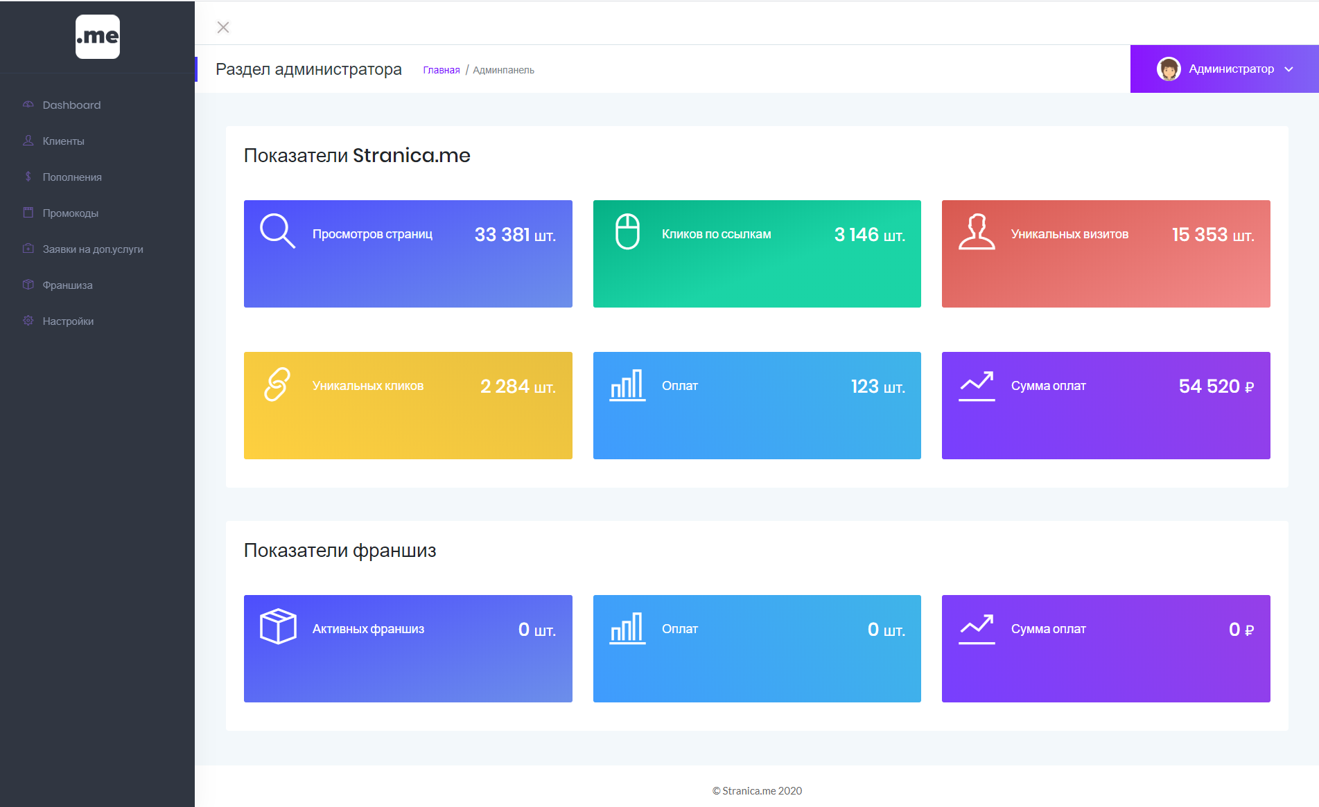Click the 33 381 шт. value
1319x807 pixels.
(515, 235)
